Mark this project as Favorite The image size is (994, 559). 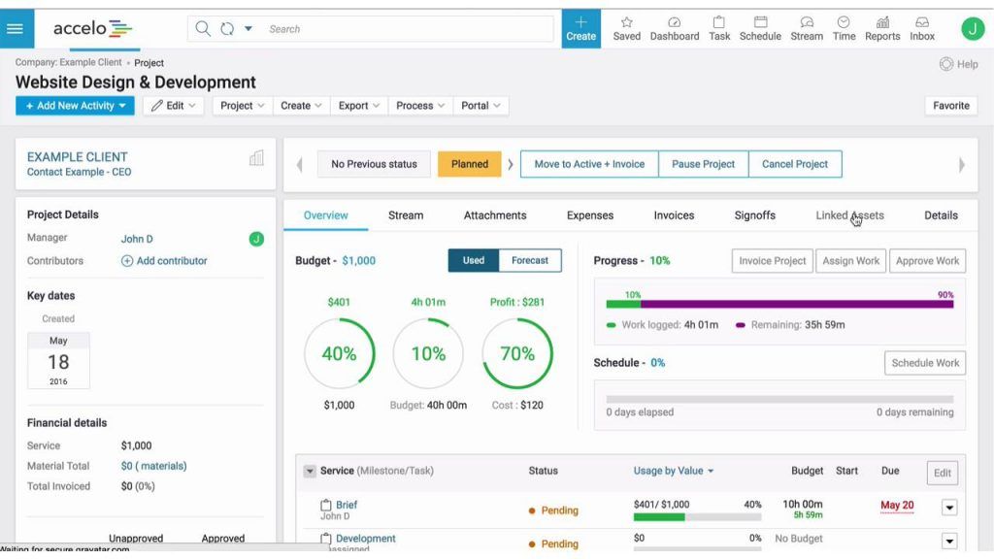pos(950,105)
